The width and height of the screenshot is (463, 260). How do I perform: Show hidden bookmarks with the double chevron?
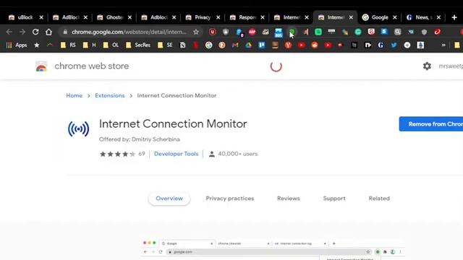coord(443,45)
